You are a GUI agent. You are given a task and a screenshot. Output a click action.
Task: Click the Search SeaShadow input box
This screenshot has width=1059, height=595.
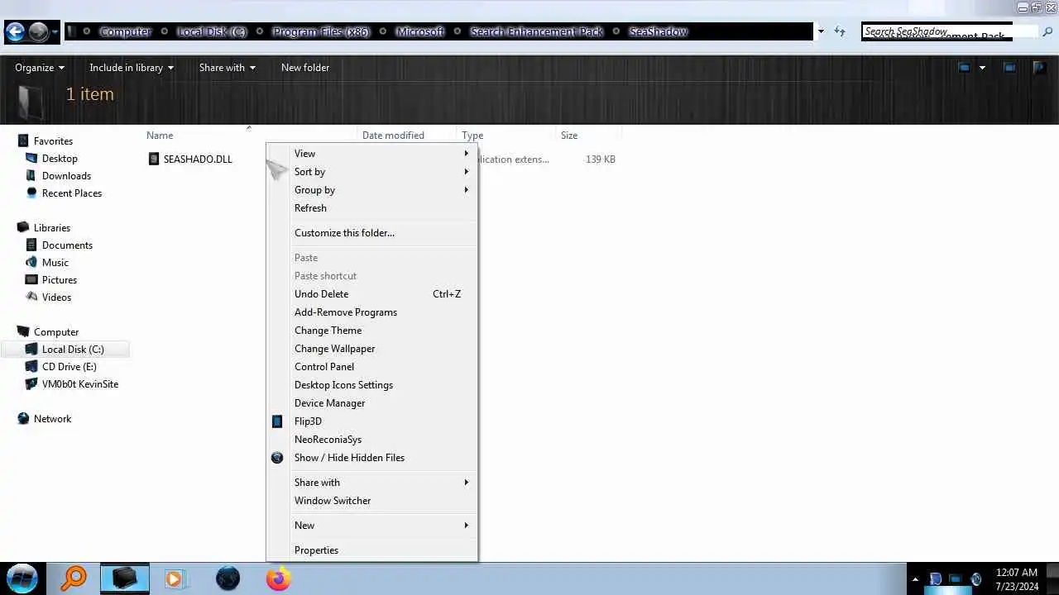click(949, 31)
